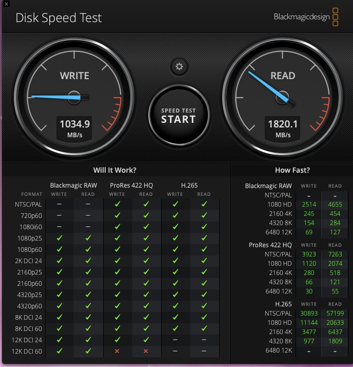Click H.265 NTSC/PAL write value 30893
The width and height of the screenshot is (353, 367).
(309, 313)
